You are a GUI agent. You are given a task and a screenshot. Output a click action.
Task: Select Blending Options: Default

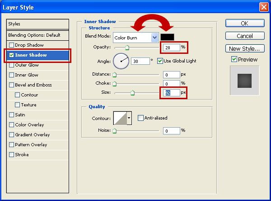[37, 35]
